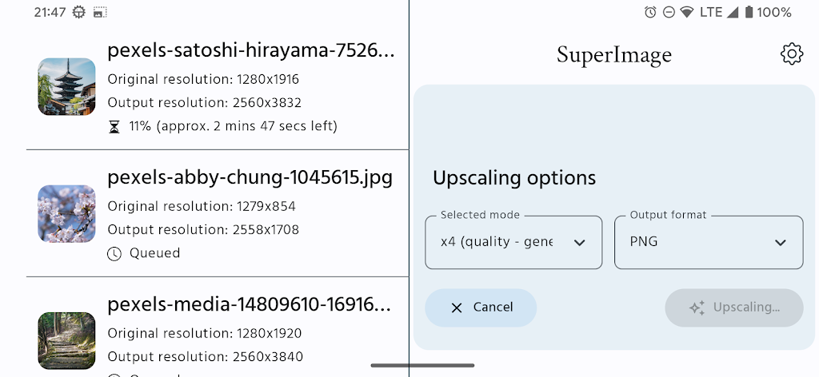Select the cherry blossom thumbnail
Screen dimensions: 819x377
click(66, 214)
